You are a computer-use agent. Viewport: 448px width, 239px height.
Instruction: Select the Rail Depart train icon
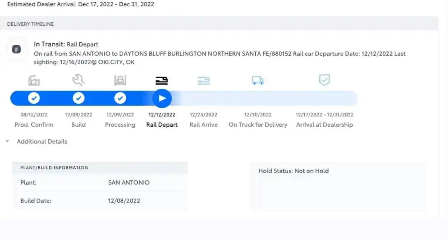162,80
